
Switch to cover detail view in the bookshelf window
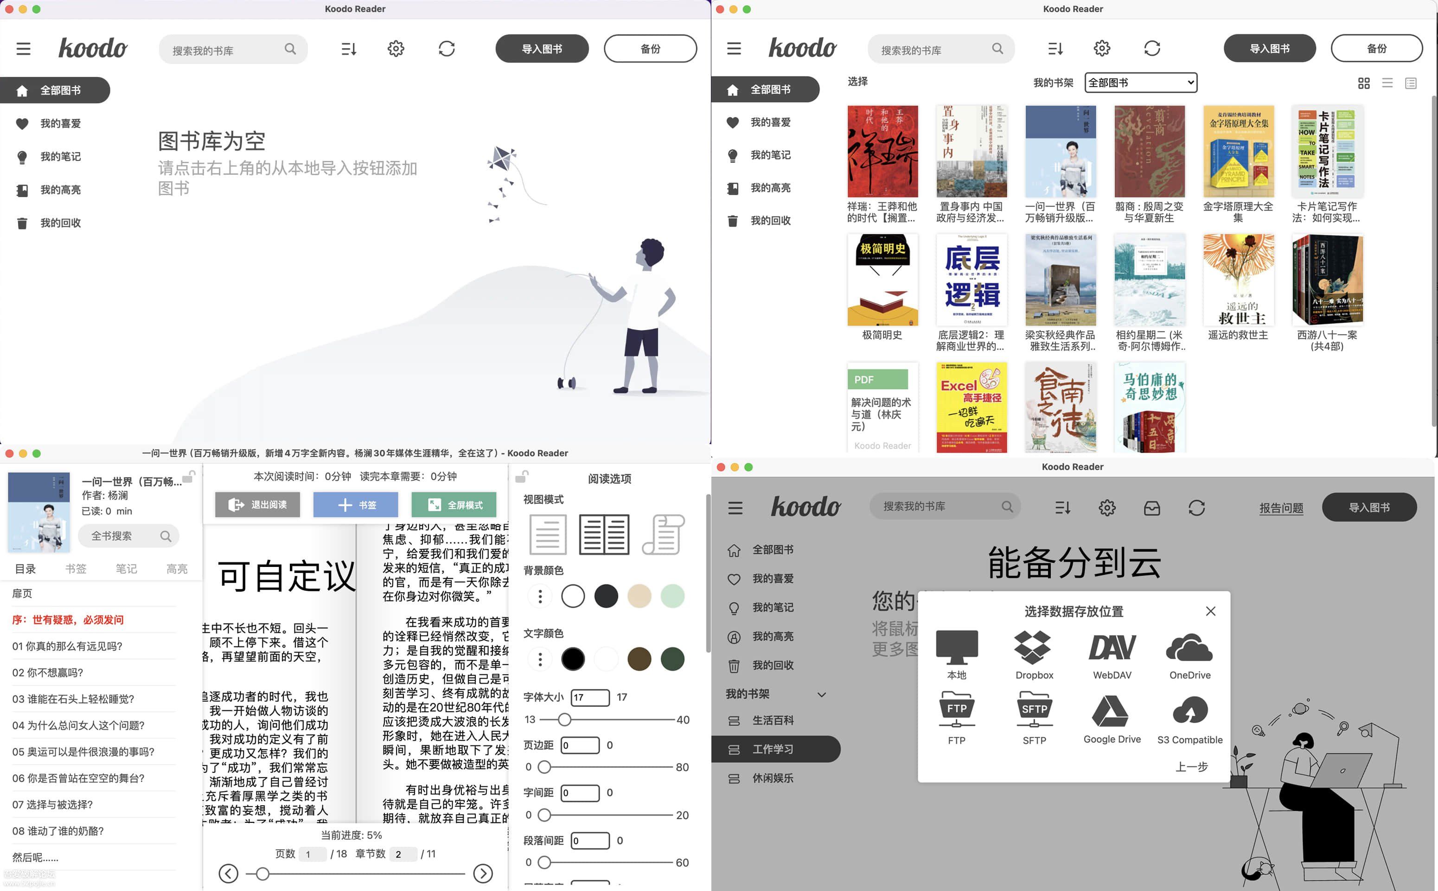tap(1411, 83)
